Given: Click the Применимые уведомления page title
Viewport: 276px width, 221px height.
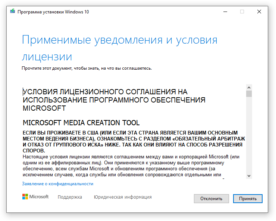Looking at the screenshot, I should coord(119,48).
